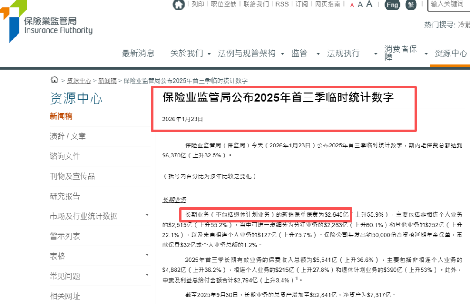This screenshot has width=470, height=304.
Task: Click the home icon in top bar
Action: coord(178,4)
